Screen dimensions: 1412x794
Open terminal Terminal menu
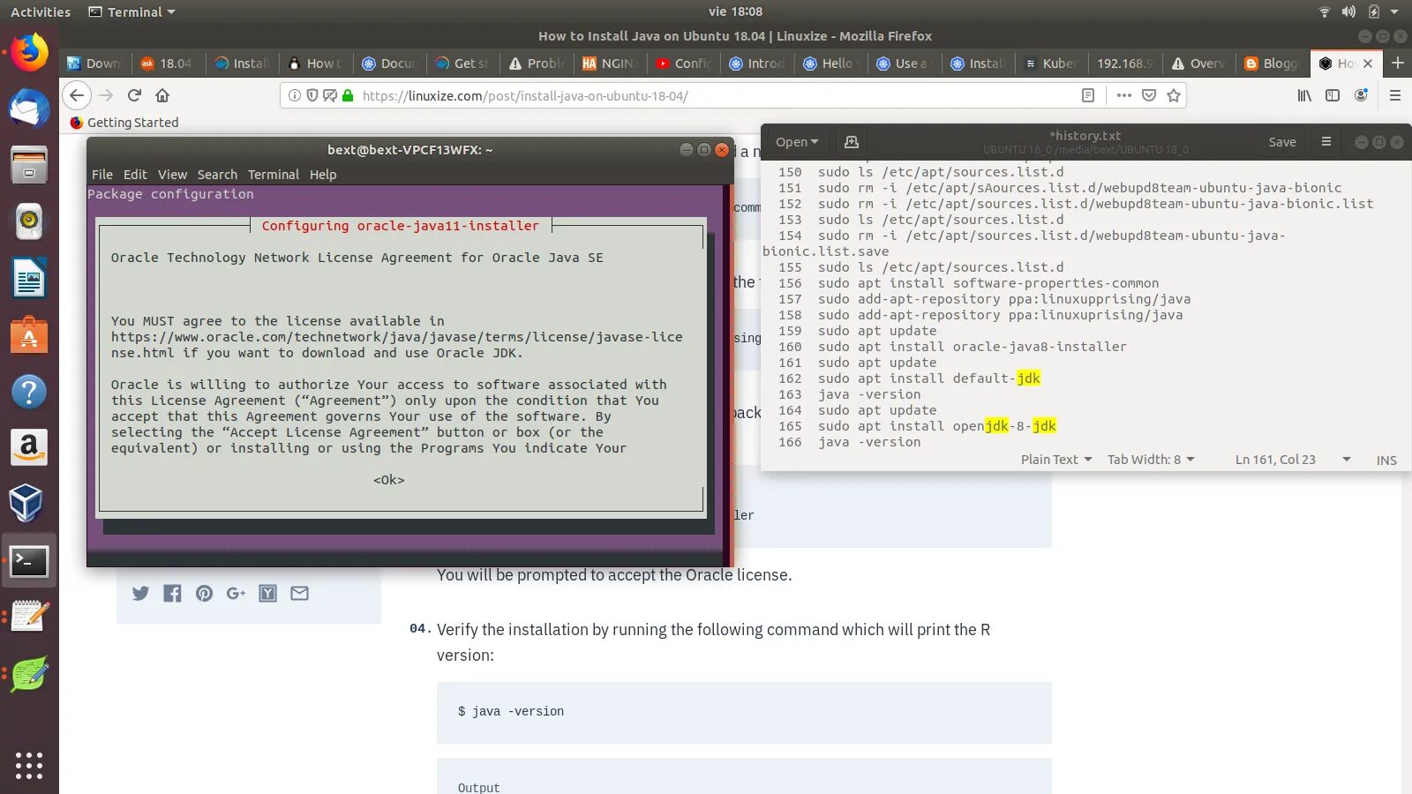[274, 175]
